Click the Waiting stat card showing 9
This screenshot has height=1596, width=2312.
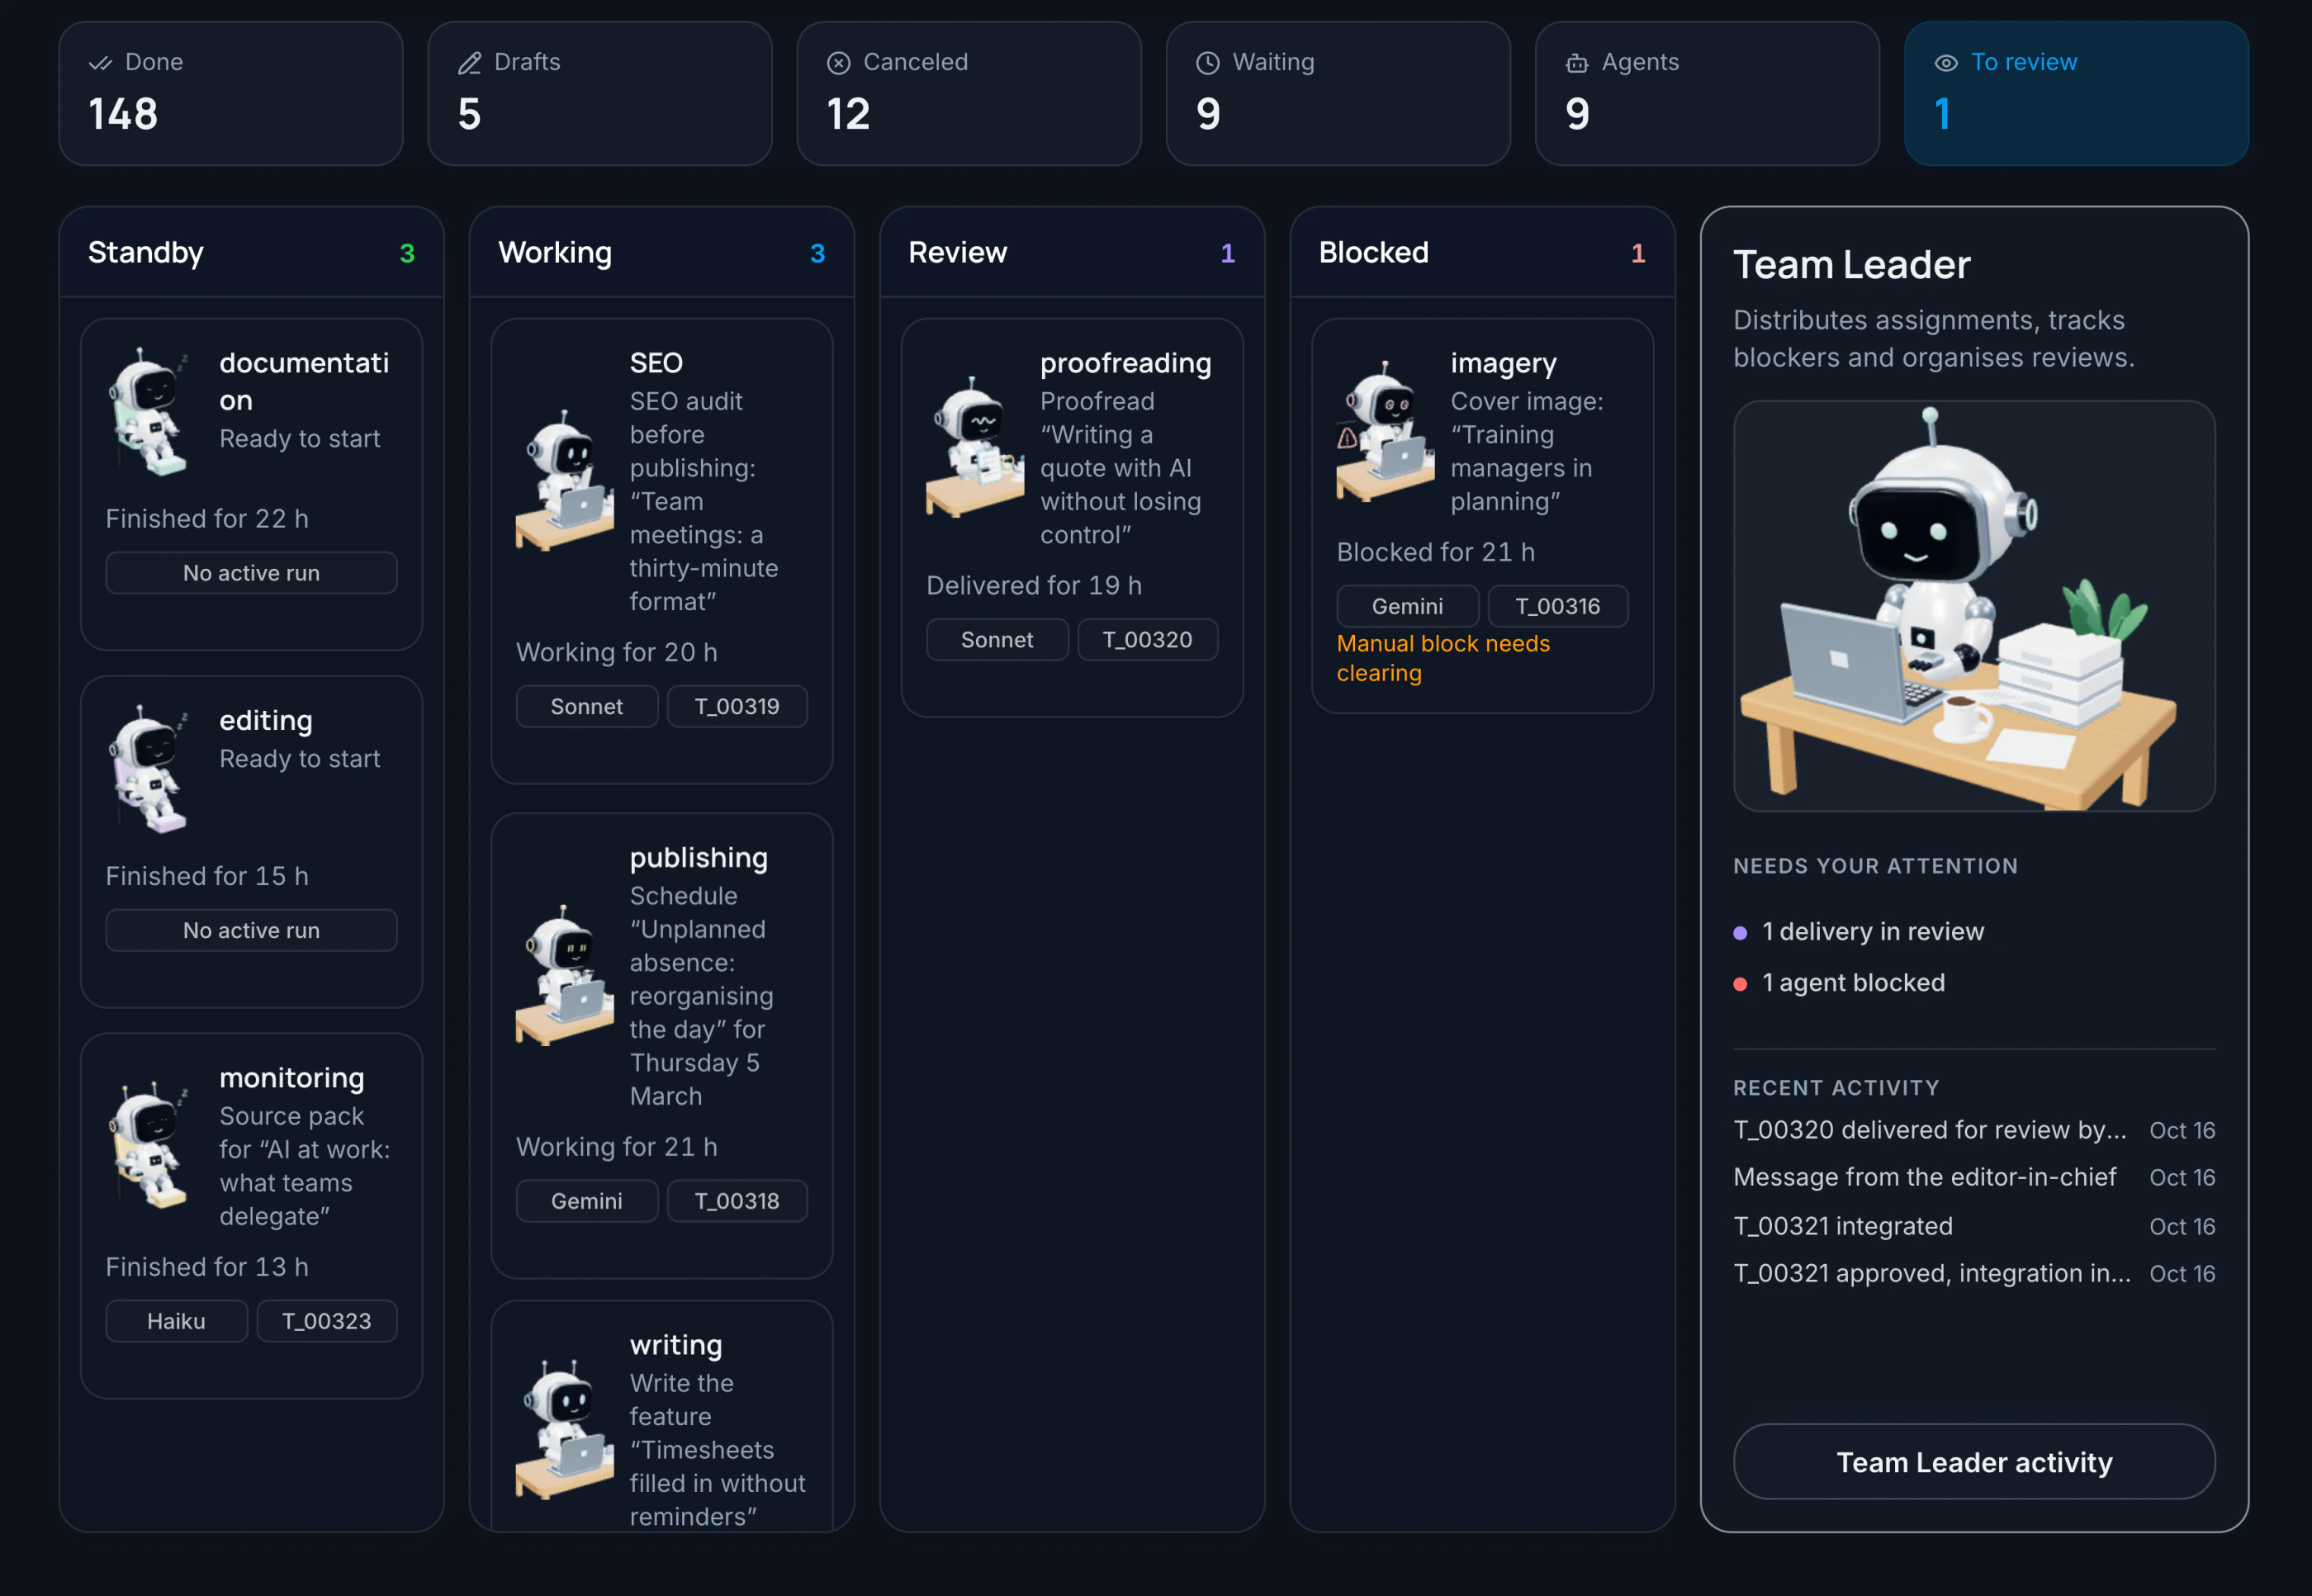pos(1338,94)
